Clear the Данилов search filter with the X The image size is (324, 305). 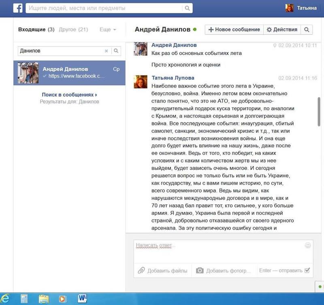coord(107,51)
